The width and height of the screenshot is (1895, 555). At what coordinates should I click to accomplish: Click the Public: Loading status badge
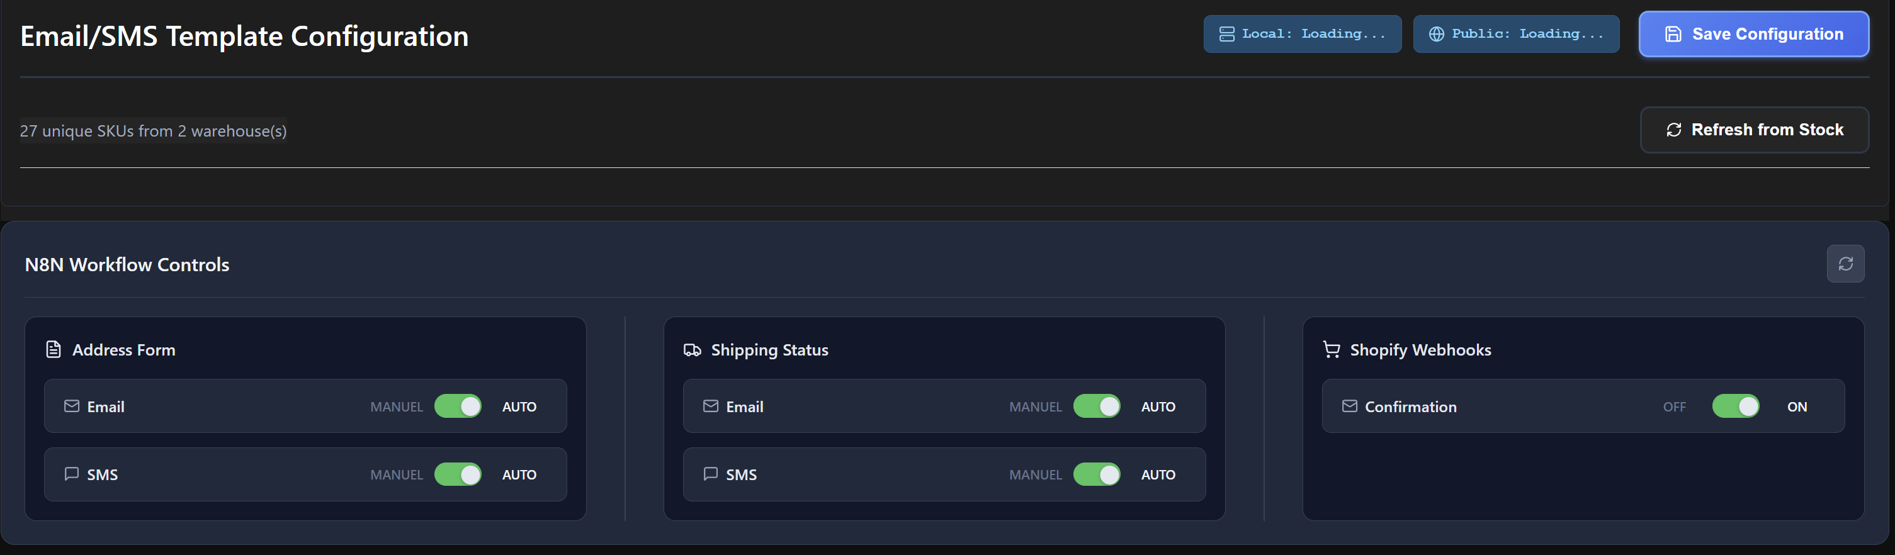point(1515,34)
